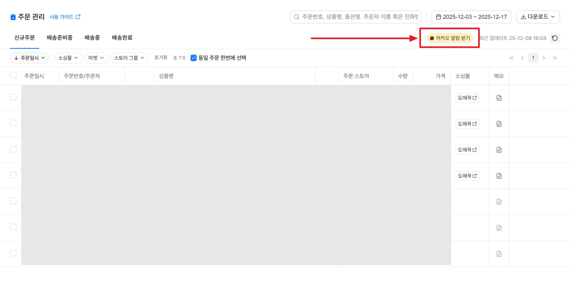This screenshot has width=571, height=286.
Task: Open the 스토어 그룹 dropdown
Action: [x=129, y=58]
